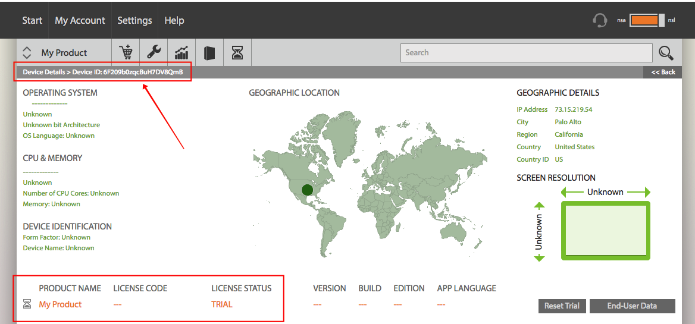
Task: Click the My Product selector label
Action: (x=64, y=53)
